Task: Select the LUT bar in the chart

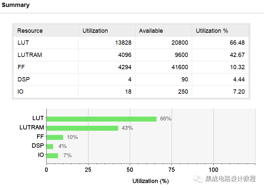Action: pos(101,119)
